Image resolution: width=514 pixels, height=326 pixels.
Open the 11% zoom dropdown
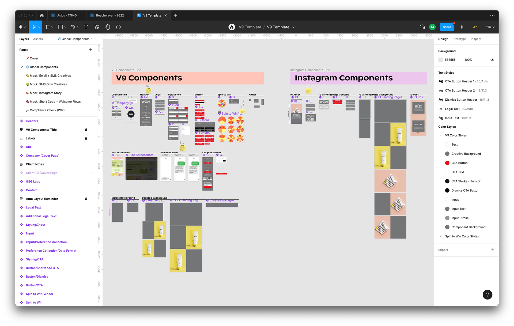[x=490, y=27]
